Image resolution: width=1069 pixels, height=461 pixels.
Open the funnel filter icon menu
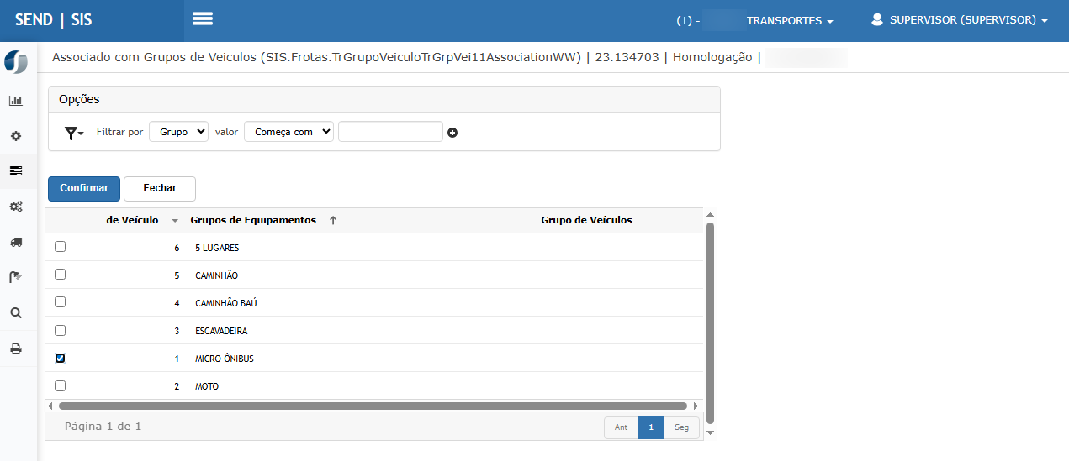click(x=74, y=133)
